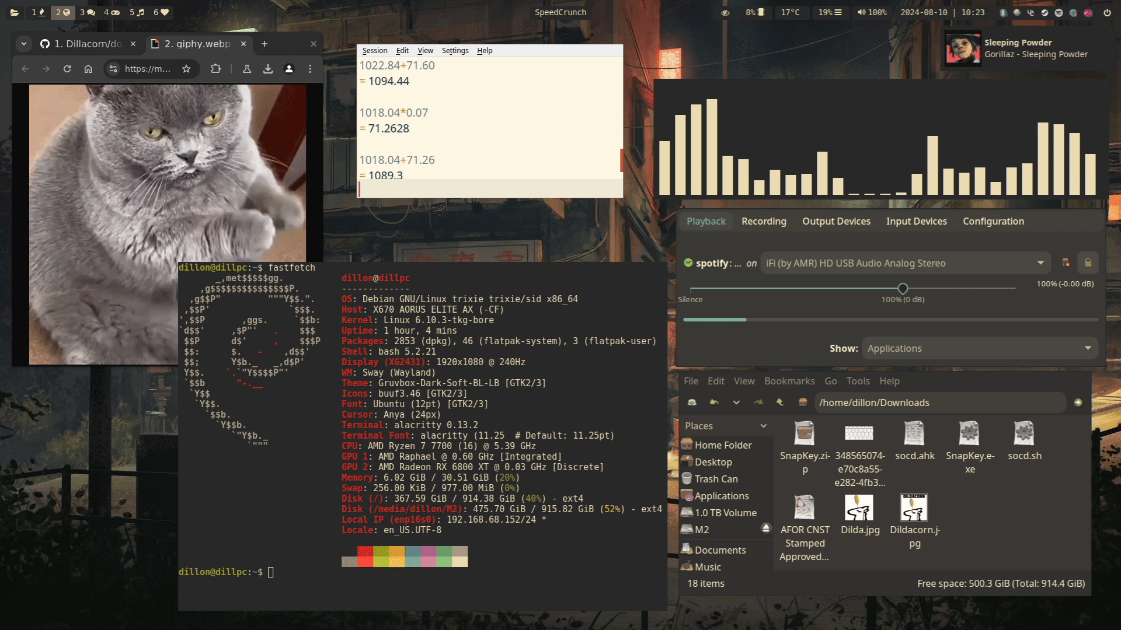Open browser downloads tray icon
This screenshot has width=1121, height=630.
point(268,69)
